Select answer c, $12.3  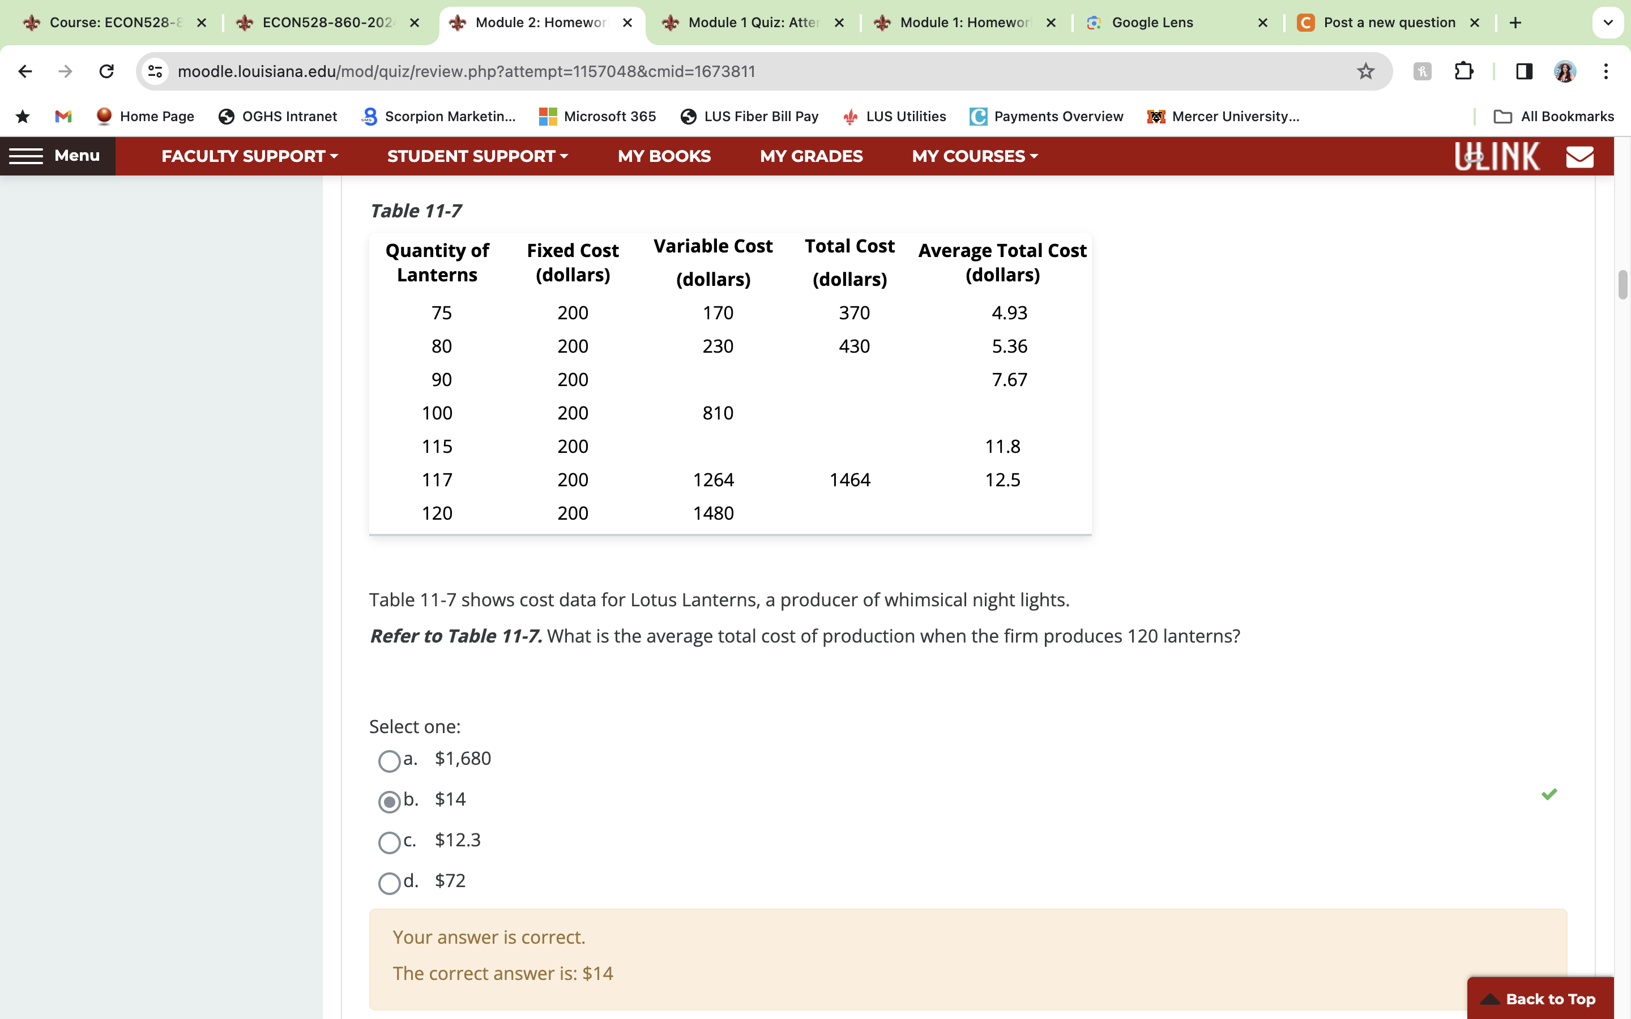389,842
